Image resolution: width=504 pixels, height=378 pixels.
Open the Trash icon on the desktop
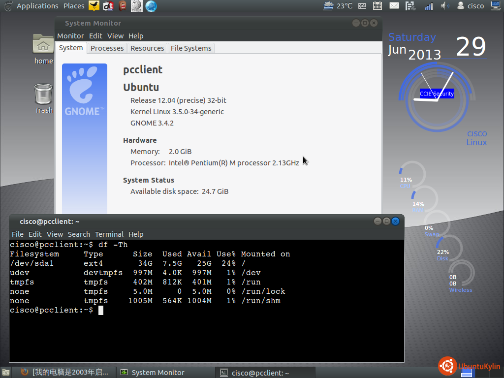tap(43, 98)
